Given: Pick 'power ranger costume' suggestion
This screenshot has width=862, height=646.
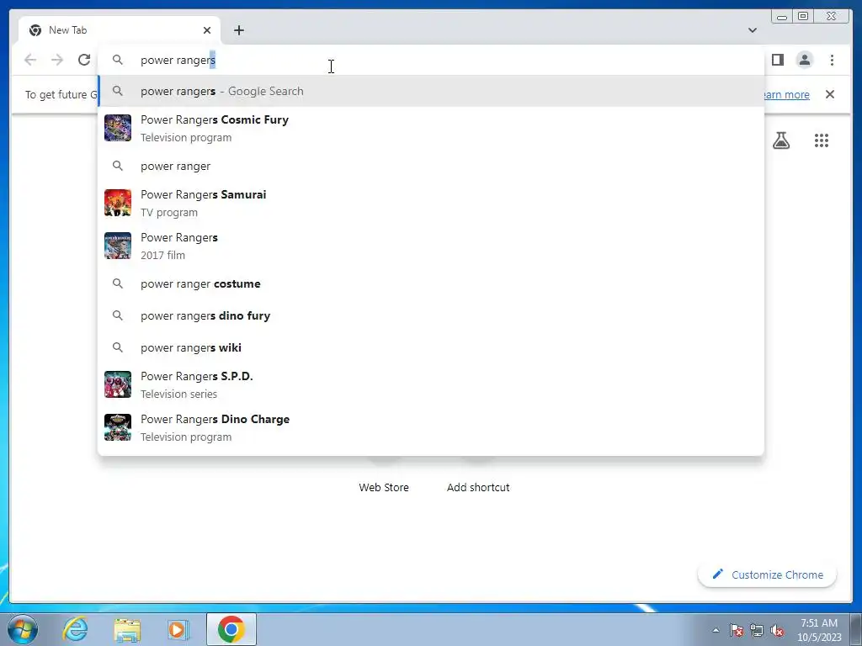Looking at the screenshot, I should click(x=431, y=284).
